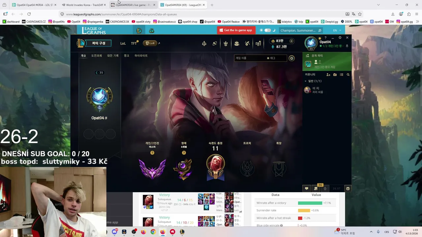Click the honor level emblem on profile
This screenshot has width=422, height=237.
click(184, 169)
